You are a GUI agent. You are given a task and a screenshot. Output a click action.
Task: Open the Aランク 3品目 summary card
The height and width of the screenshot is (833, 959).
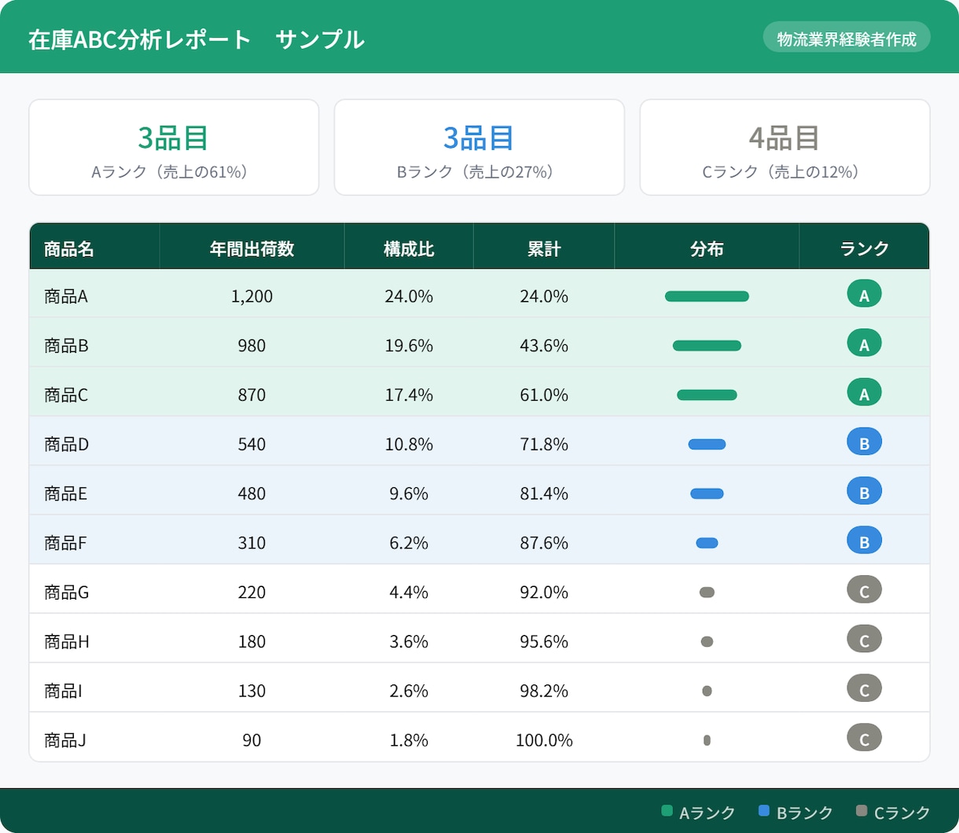174,147
